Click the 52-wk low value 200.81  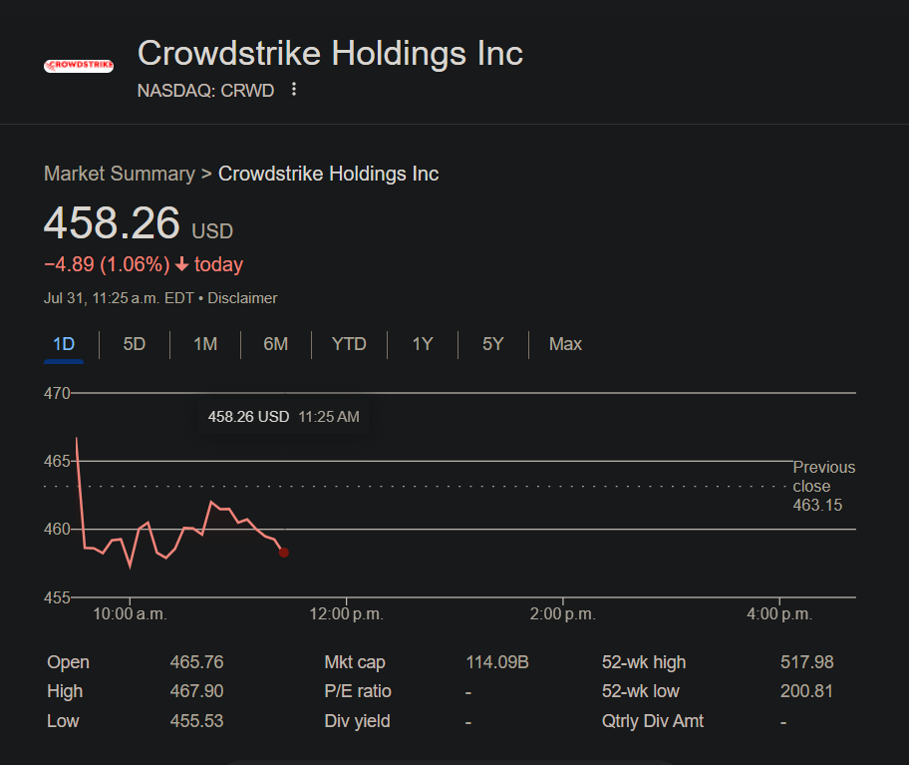click(x=807, y=691)
